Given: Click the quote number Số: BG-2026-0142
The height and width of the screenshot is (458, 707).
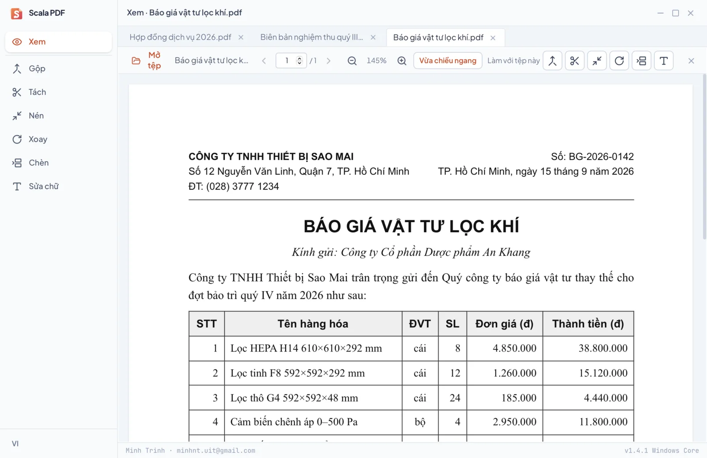Looking at the screenshot, I should (592, 156).
